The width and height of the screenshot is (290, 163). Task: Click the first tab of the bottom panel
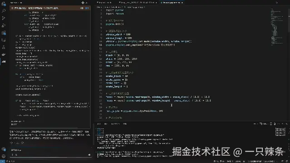coord(99,124)
